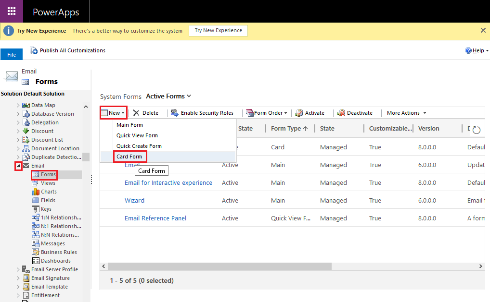
Task: Click the Try New Experience button
Action: (218, 31)
